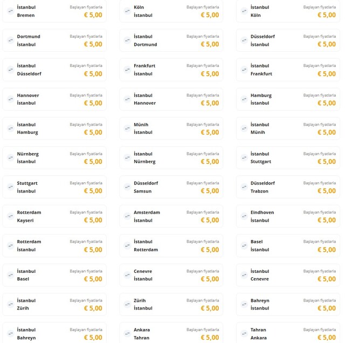This screenshot has height=343, width=345.
Task: Click arrows icon beside Dortmund–İstanbul route
Action: [x=10, y=40]
